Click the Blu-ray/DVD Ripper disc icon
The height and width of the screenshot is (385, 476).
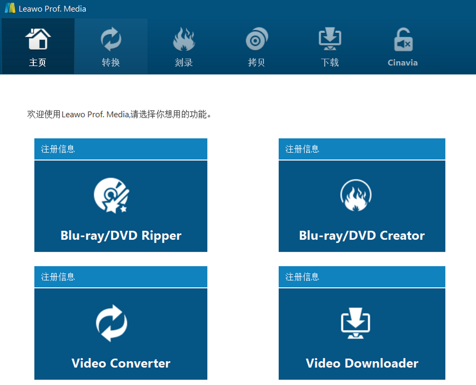pyautogui.click(x=112, y=196)
